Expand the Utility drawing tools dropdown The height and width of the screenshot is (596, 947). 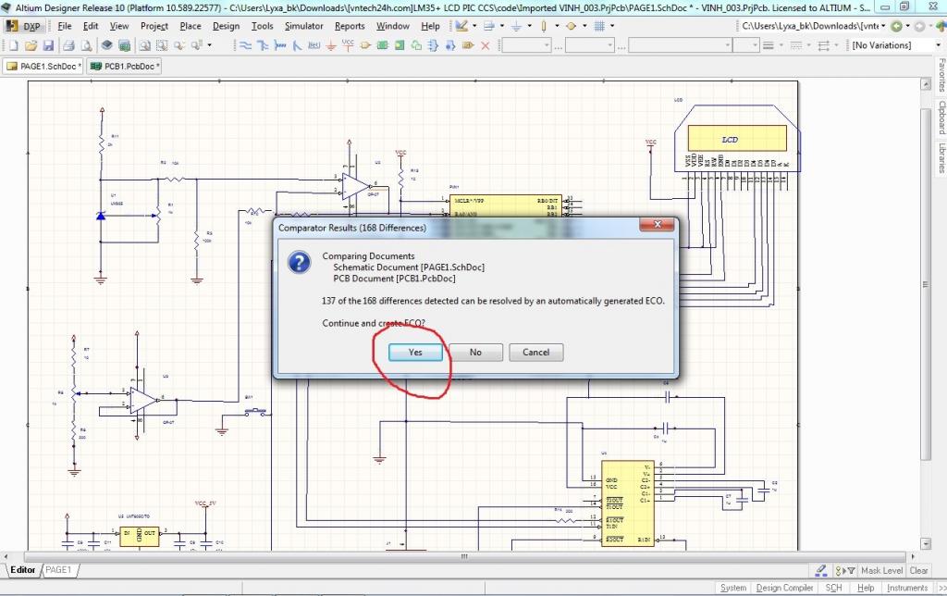coord(474,26)
